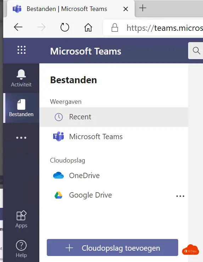Open Activiteit bell in sidebar

coord(21,78)
